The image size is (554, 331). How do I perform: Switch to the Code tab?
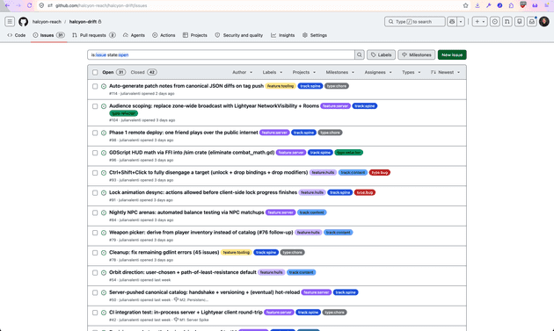pos(17,35)
